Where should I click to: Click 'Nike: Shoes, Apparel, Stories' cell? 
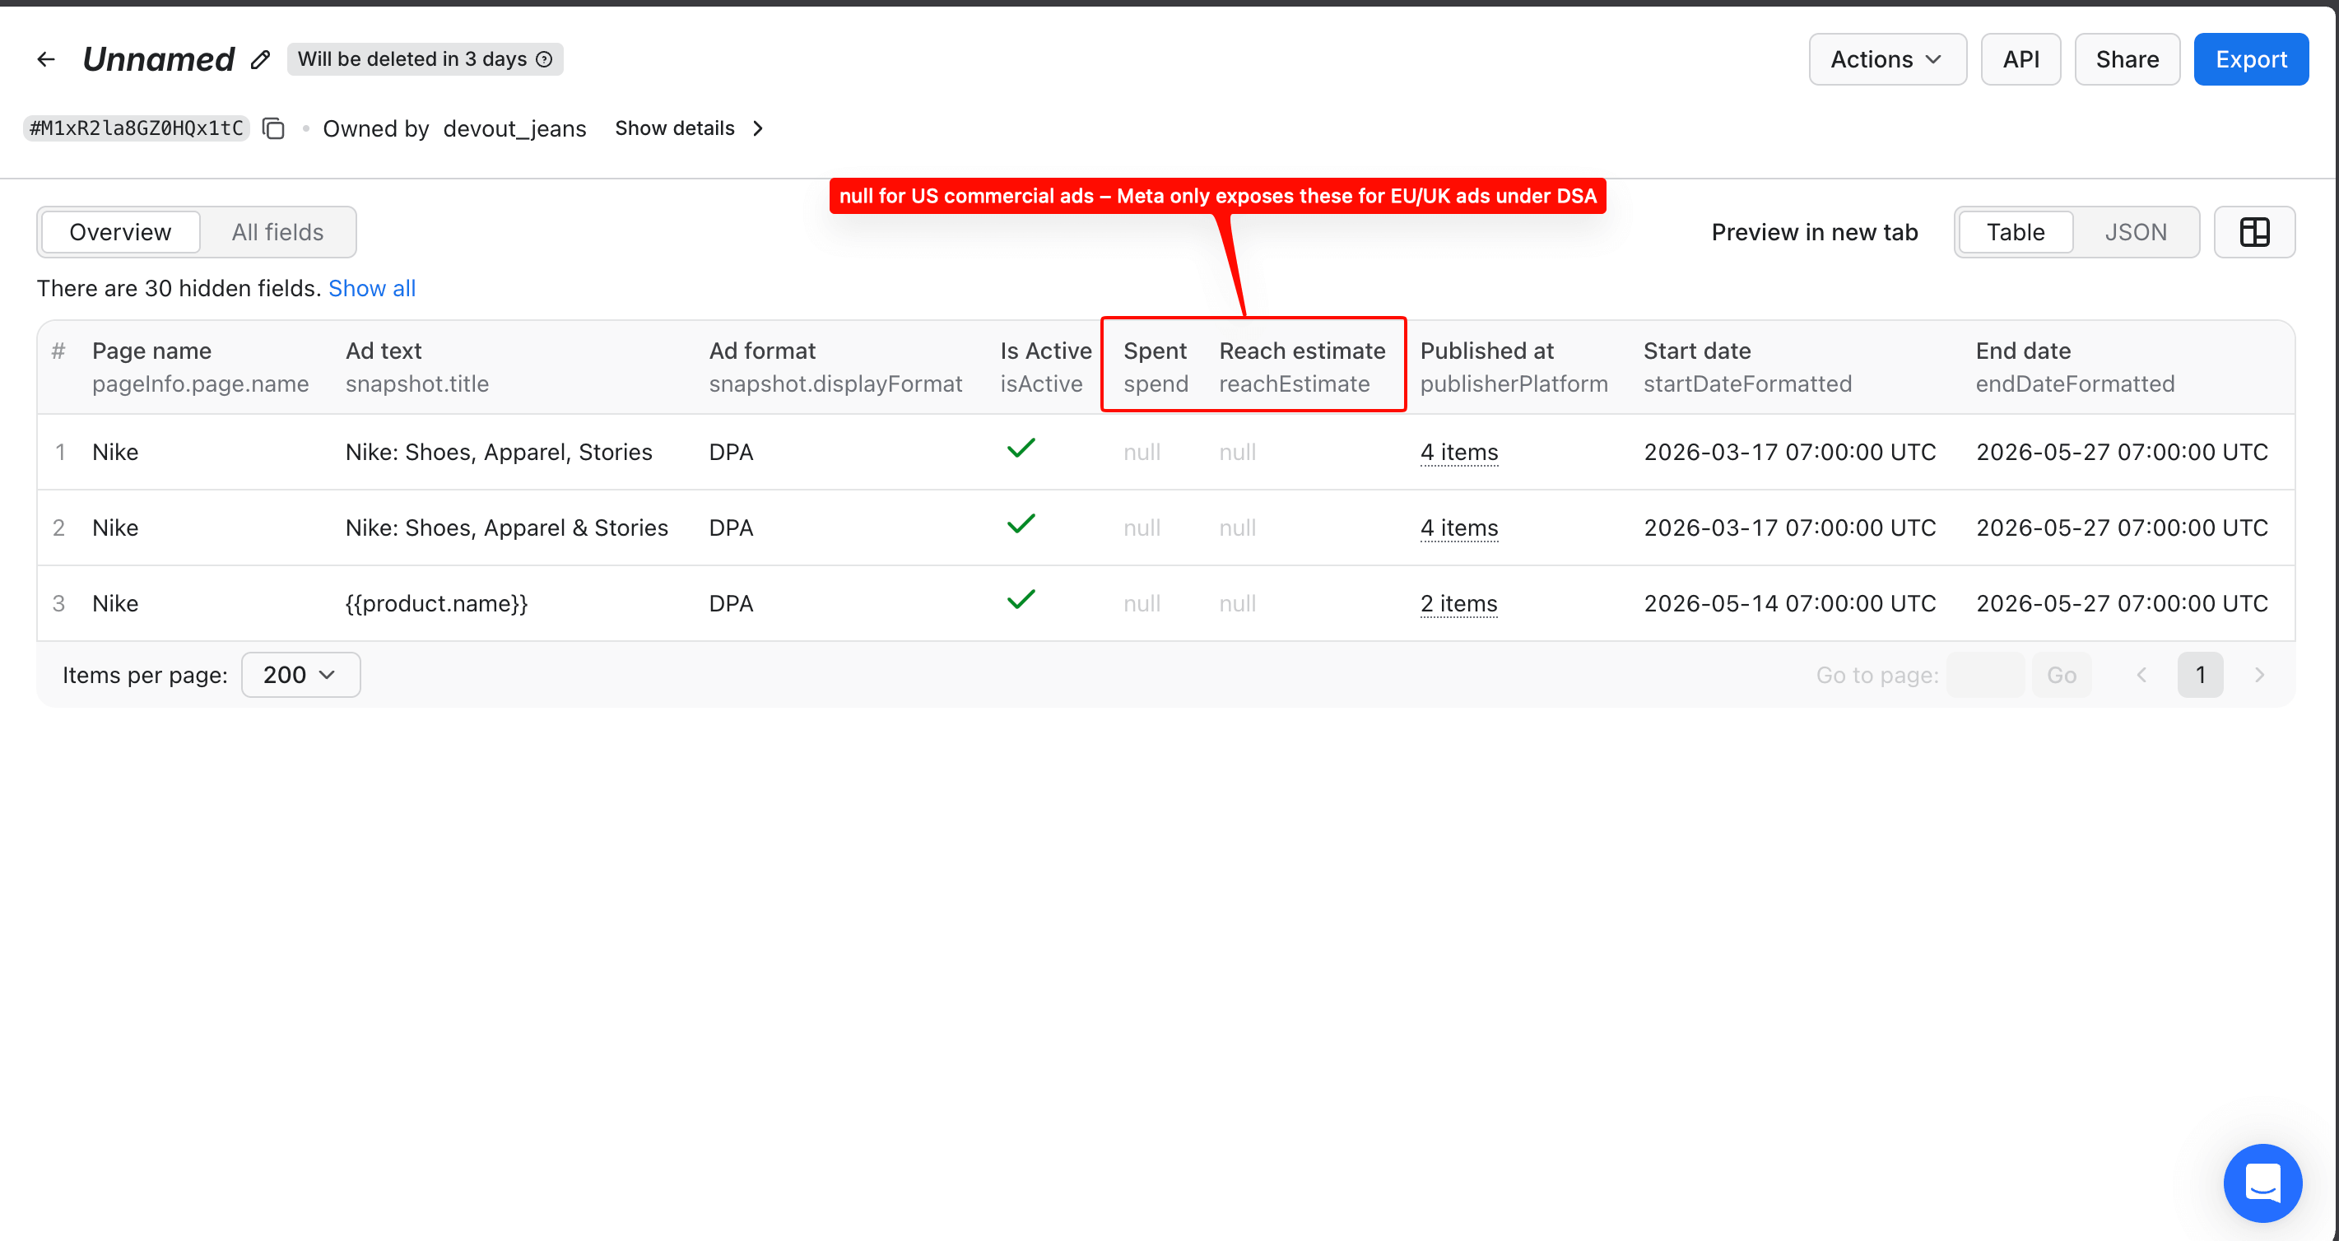[499, 452]
